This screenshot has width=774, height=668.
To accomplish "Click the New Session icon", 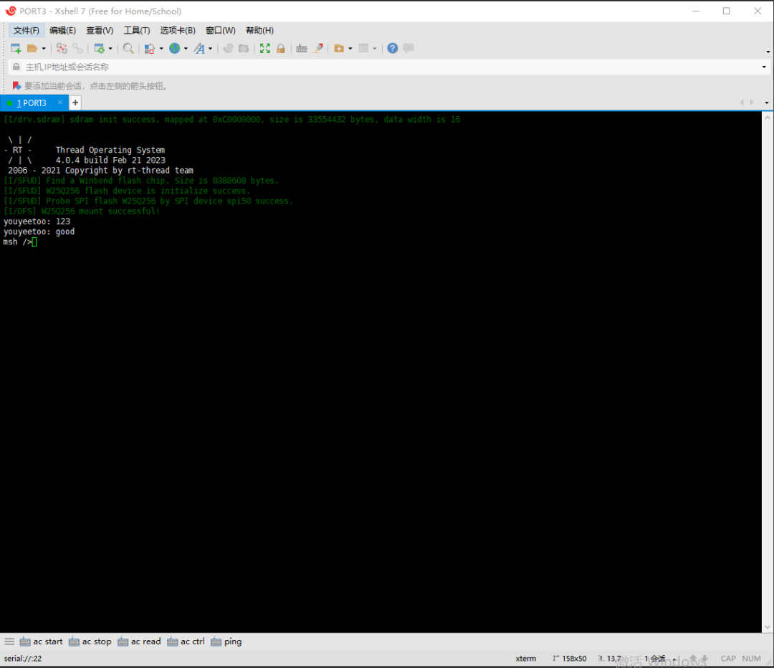I will coord(15,49).
